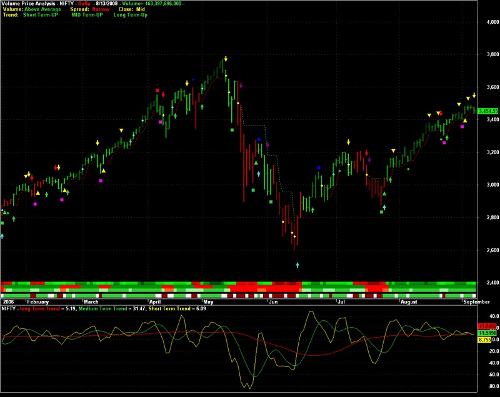Click the 'Medium Term Trend = 31.47' indicator label
Image resolution: width=500 pixels, height=397 pixels.
tap(112, 308)
